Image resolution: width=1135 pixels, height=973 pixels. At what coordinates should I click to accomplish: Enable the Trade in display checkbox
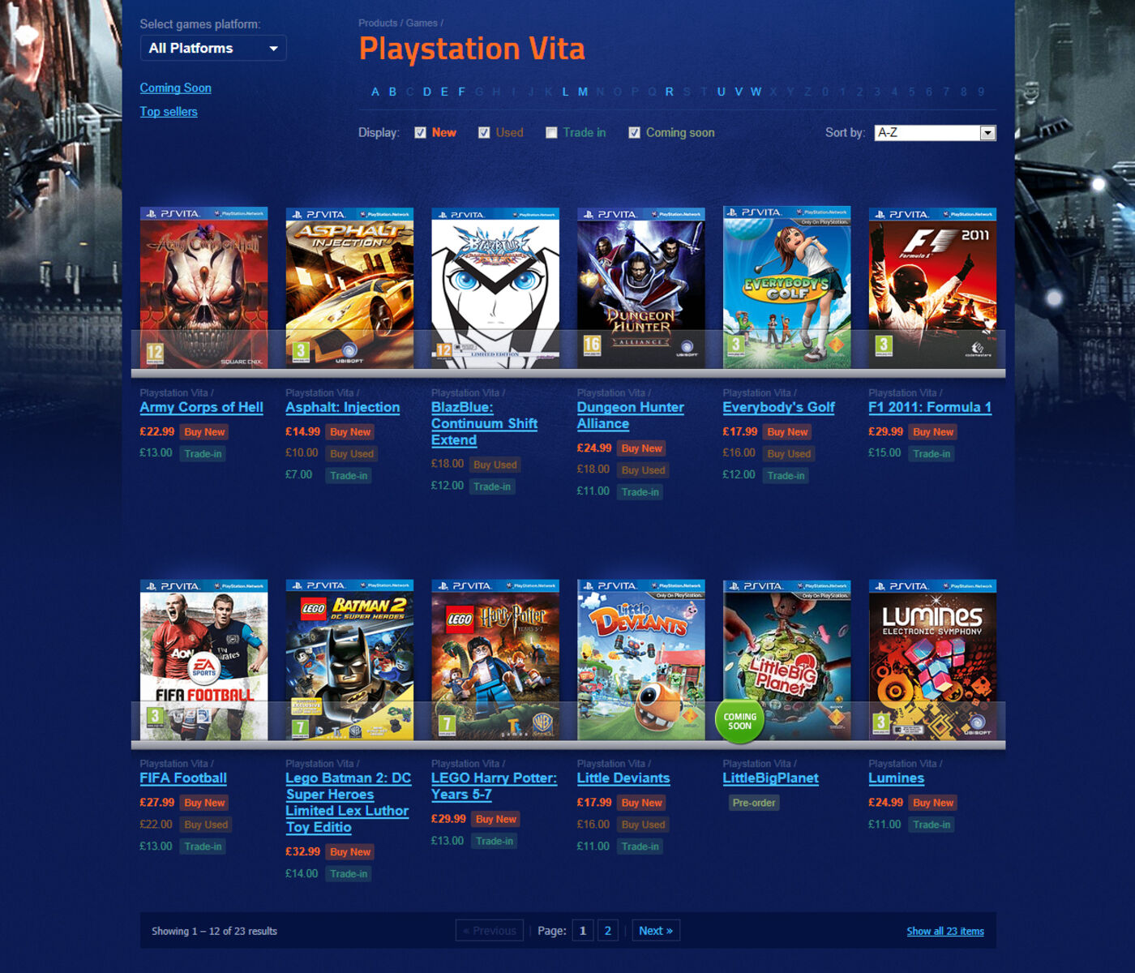(x=551, y=133)
